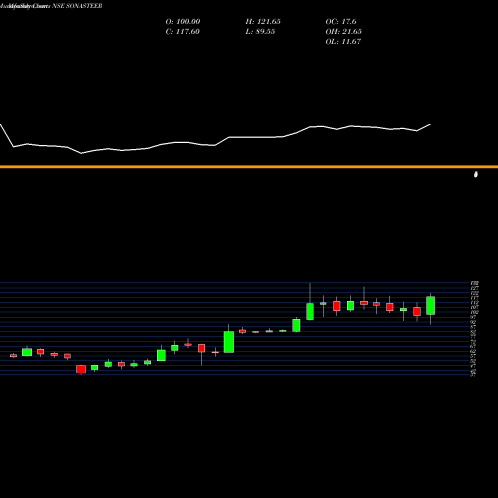Screen dimensions: 498x498
Task: Click the OC: 17.6 reading
Action: coord(341,21)
